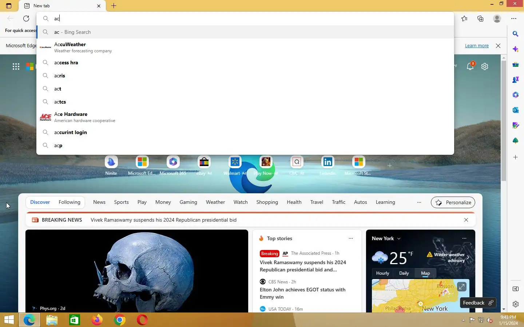This screenshot has width=524, height=327.
Task: Select 'accurint login' suggestion
Action: (245, 132)
